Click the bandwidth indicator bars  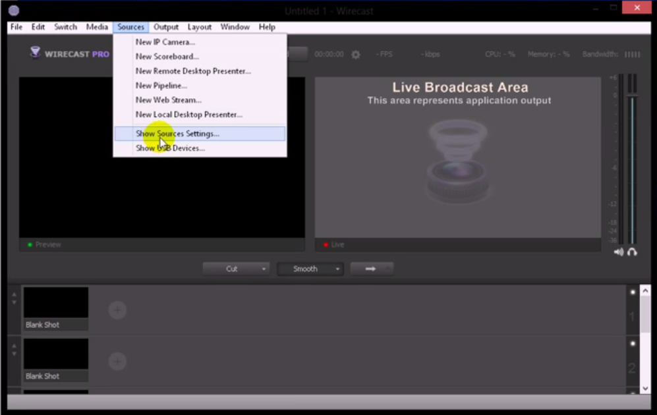point(632,55)
